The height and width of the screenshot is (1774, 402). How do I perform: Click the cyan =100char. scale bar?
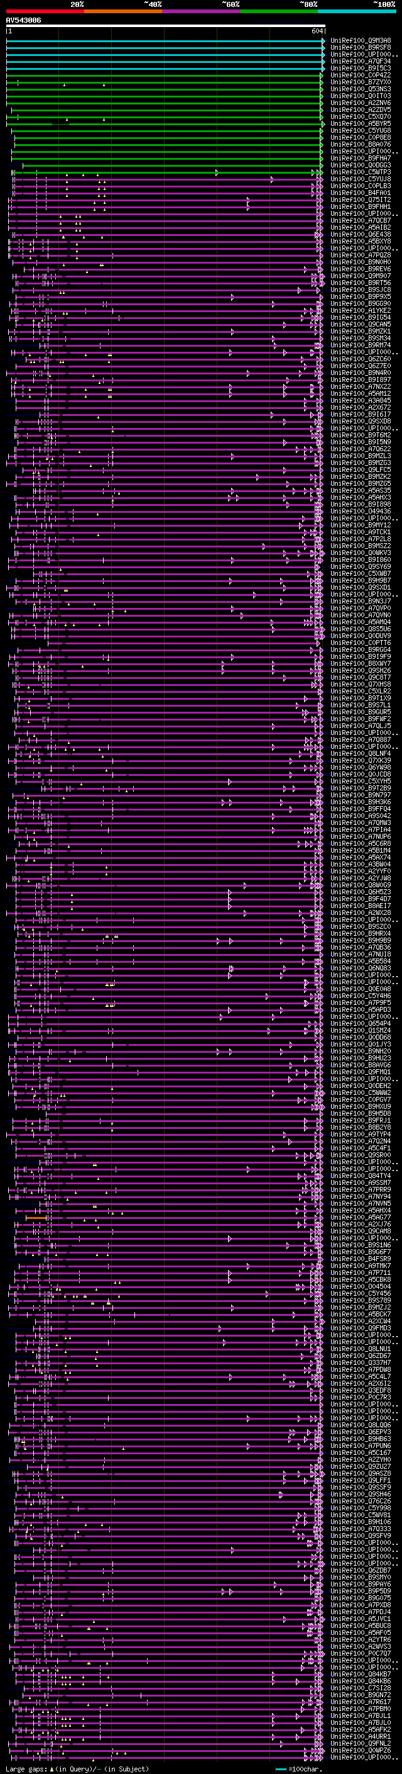pos(281,1769)
